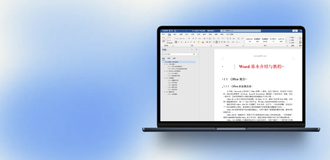Click the Asian Layout icon
The image size is (330, 160).
[x=234, y=38]
